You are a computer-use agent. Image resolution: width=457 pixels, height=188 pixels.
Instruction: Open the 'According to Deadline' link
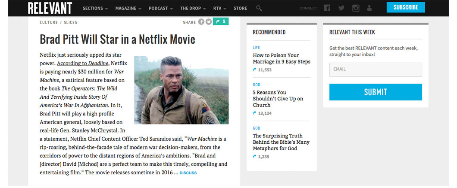(x=82, y=63)
